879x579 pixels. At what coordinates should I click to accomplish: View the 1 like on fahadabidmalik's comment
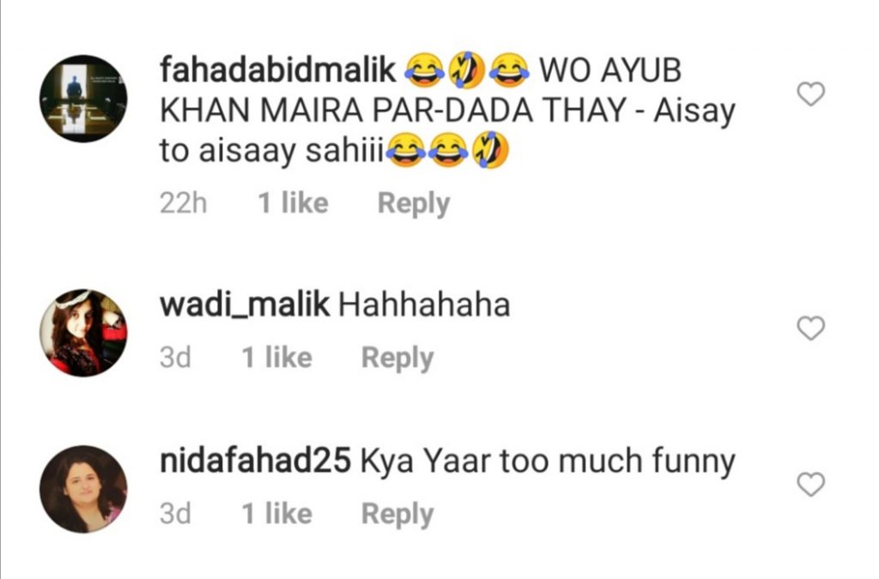click(294, 202)
